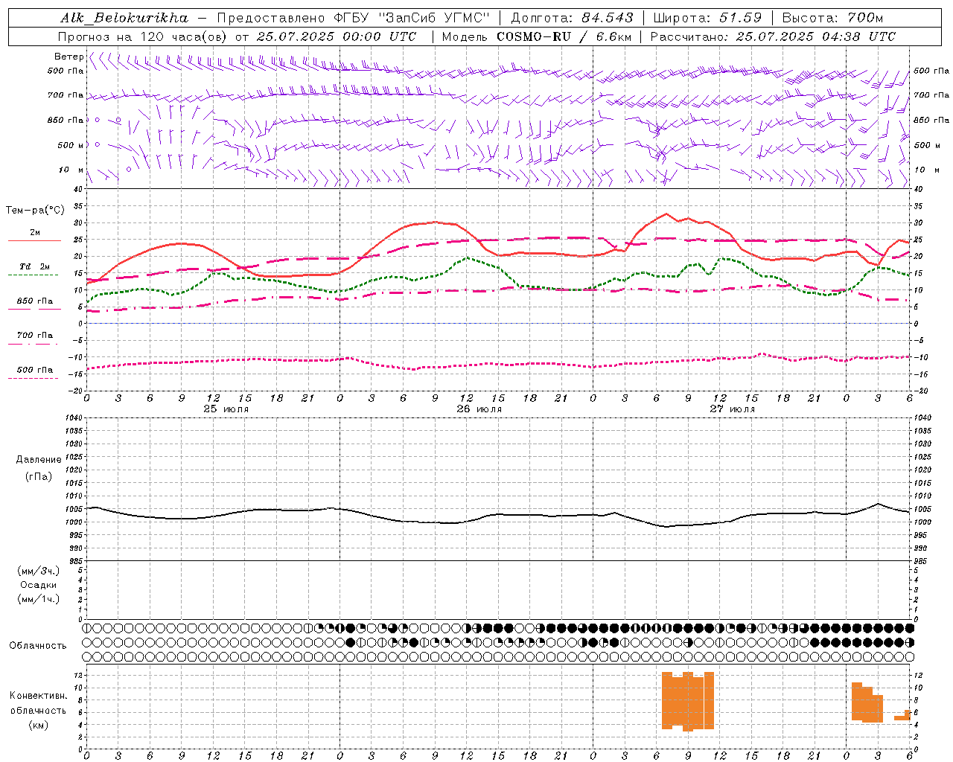Screen dimensions: 953x762
Task: Click the 'Тем-ра(°C)' temperature label
Action: tap(35, 211)
